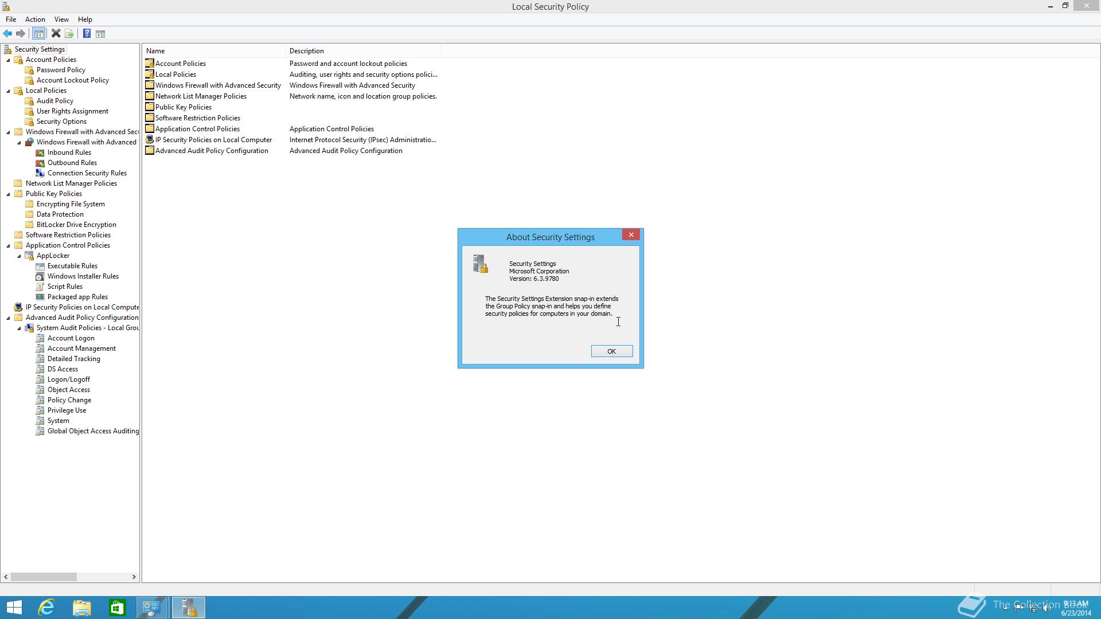This screenshot has width=1101, height=619.
Task: Collapse the Advanced Audit Policy Configuration node
Action: (8, 318)
